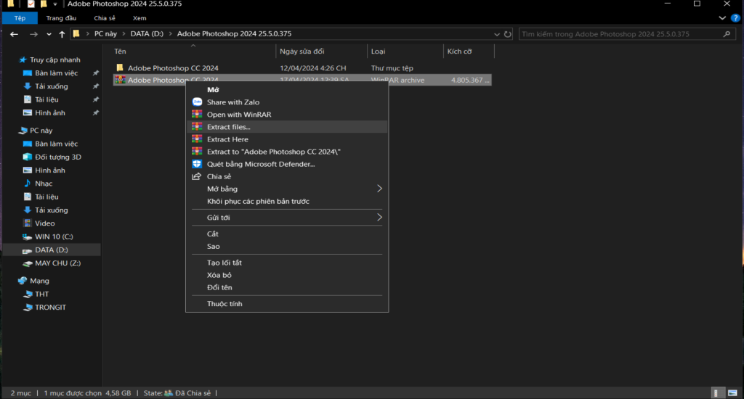Image resolution: width=744 pixels, height=399 pixels.
Task: Go back with the left arrow
Action: (x=15, y=34)
